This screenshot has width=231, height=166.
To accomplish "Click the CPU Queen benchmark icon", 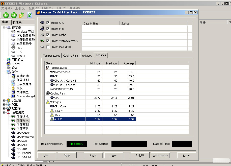I will (x=13, y=133).
